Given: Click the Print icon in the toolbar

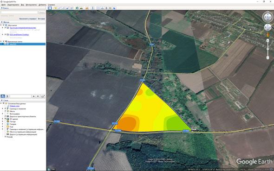Looking at the screenshot, I should pos(103,8).
